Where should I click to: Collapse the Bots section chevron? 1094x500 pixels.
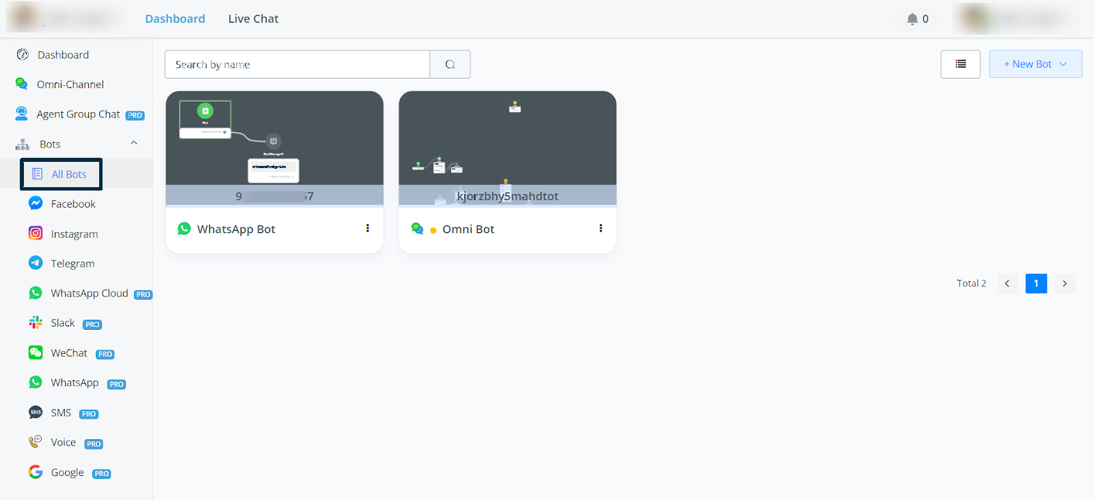134,143
